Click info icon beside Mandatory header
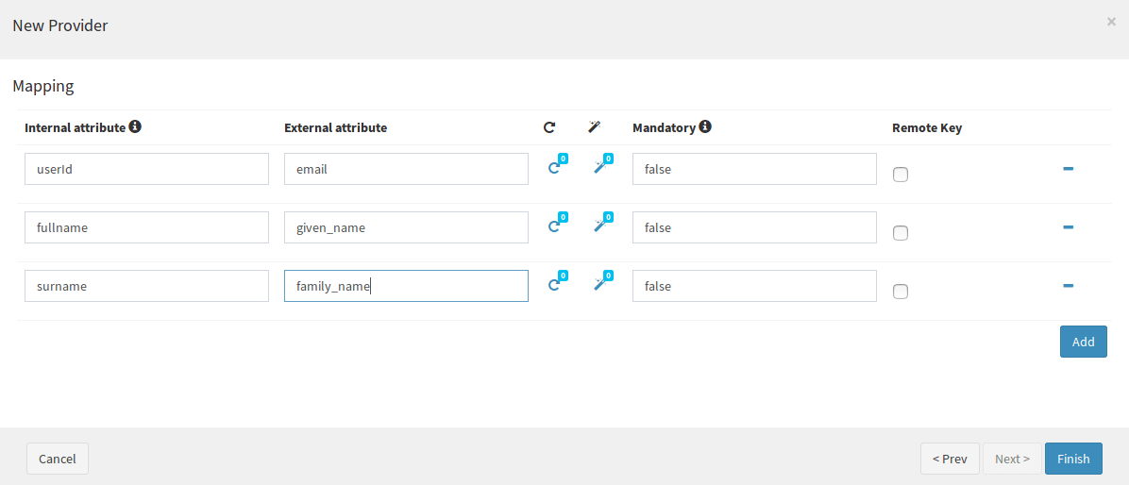The height and width of the screenshot is (485, 1129). (705, 126)
